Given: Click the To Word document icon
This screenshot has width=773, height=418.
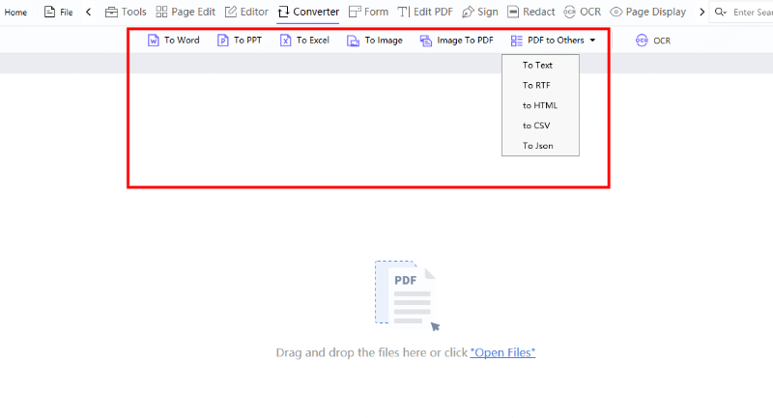Looking at the screenshot, I should pyautogui.click(x=154, y=41).
